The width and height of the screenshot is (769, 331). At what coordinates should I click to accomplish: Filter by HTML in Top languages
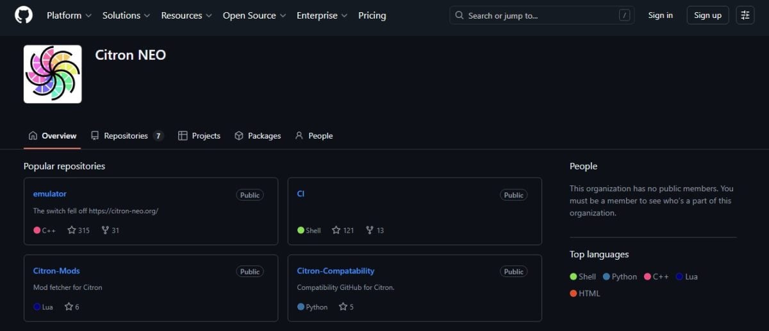click(x=585, y=293)
